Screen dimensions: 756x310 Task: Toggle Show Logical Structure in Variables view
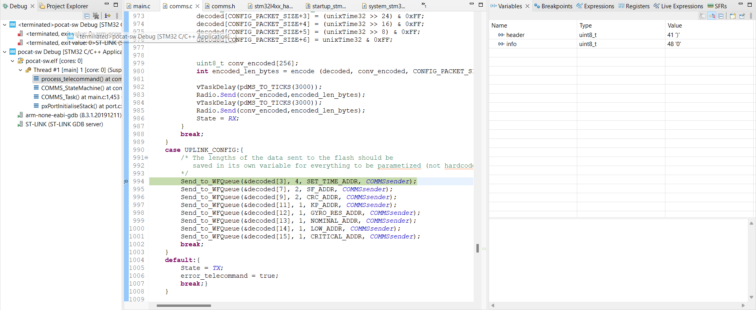(712, 16)
